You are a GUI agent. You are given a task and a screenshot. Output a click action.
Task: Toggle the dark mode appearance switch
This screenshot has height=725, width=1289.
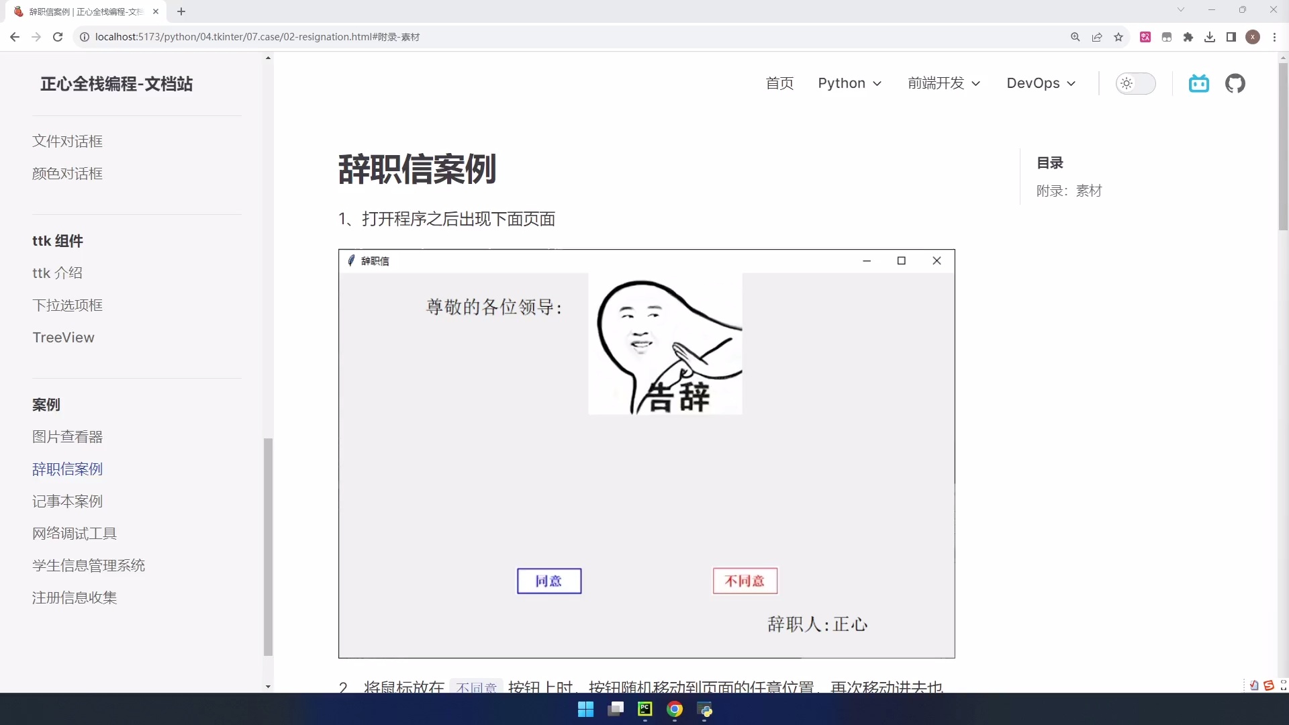coord(1135,83)
